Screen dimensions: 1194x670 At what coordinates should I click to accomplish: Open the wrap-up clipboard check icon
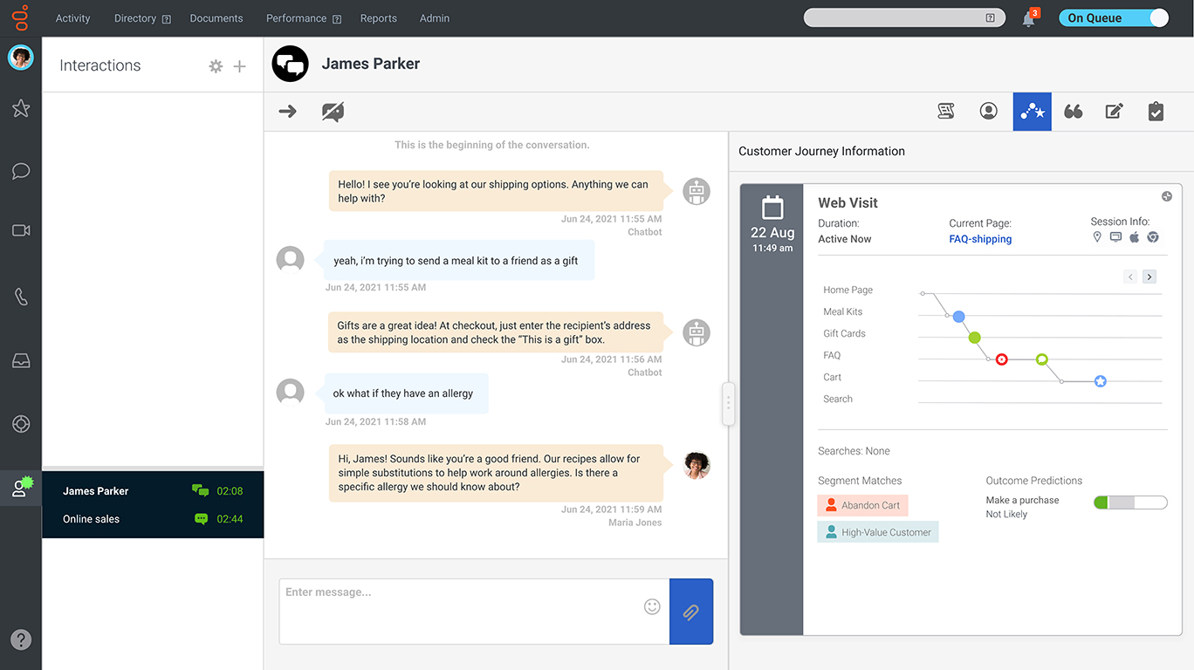(x=1156, y=112)
